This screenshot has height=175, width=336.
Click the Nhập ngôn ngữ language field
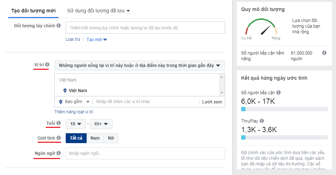coord(145,153)
